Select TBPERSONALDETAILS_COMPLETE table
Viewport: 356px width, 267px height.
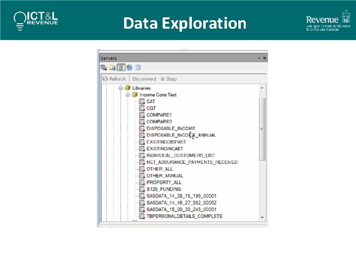184,216
